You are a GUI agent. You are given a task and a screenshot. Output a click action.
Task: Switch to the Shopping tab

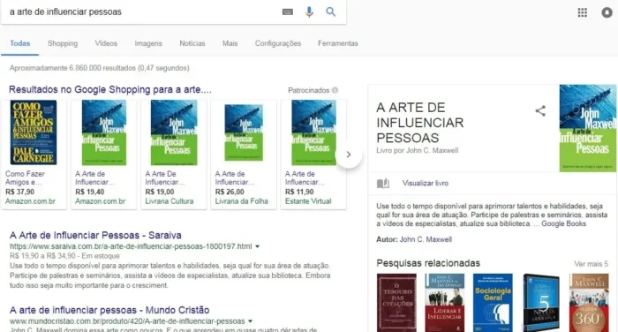pos(63,43)
